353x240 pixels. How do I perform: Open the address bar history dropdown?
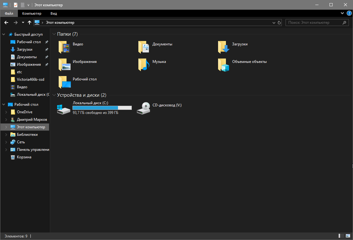pyautogui.click(x=274, y=23)
